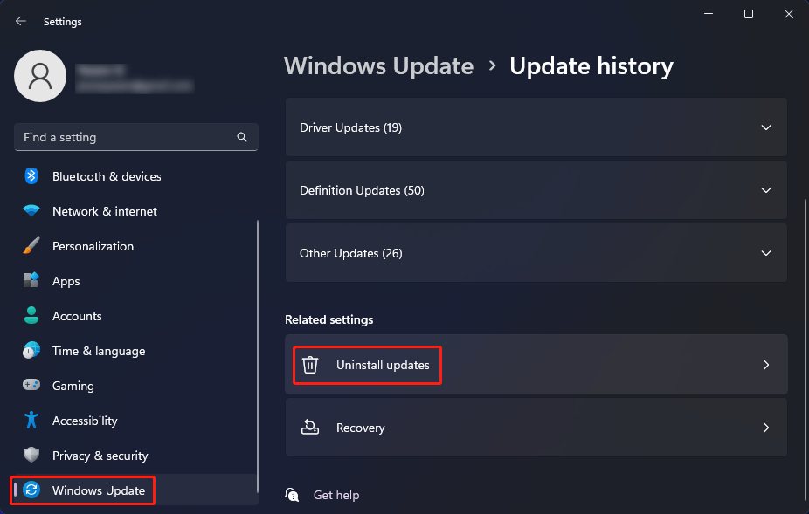Image resolution: width=809 pixels, height=514 pixels.
Task: Click the Bluetooth & devices icon
Action: tap(31, 176)
